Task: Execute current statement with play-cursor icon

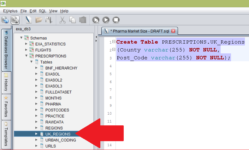Action: tap(96, 20)
